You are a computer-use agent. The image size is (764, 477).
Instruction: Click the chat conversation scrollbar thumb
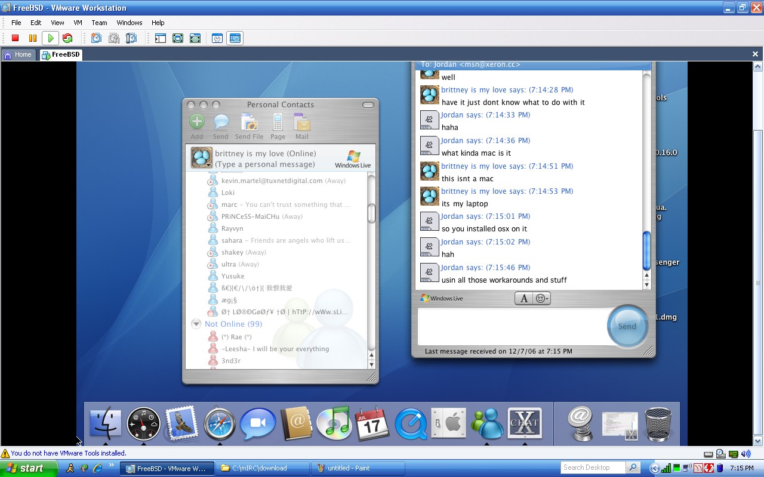[646, 250]
